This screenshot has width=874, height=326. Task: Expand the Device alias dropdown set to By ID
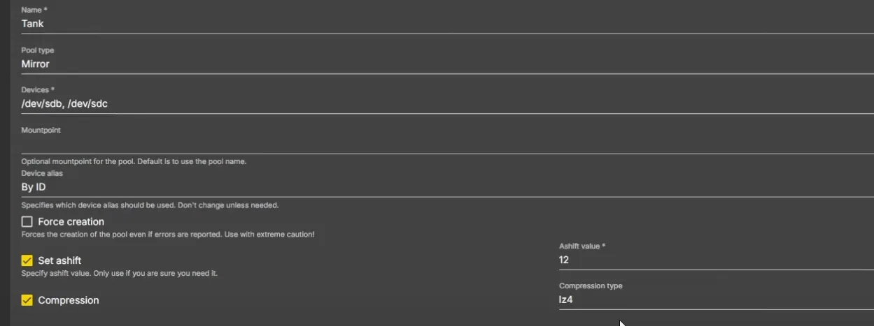click(420, 187)
